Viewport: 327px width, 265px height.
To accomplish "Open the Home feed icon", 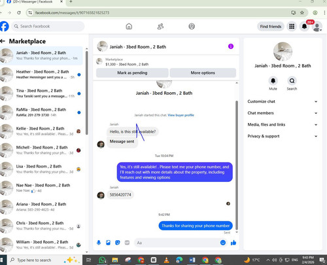I will point(129,26).
